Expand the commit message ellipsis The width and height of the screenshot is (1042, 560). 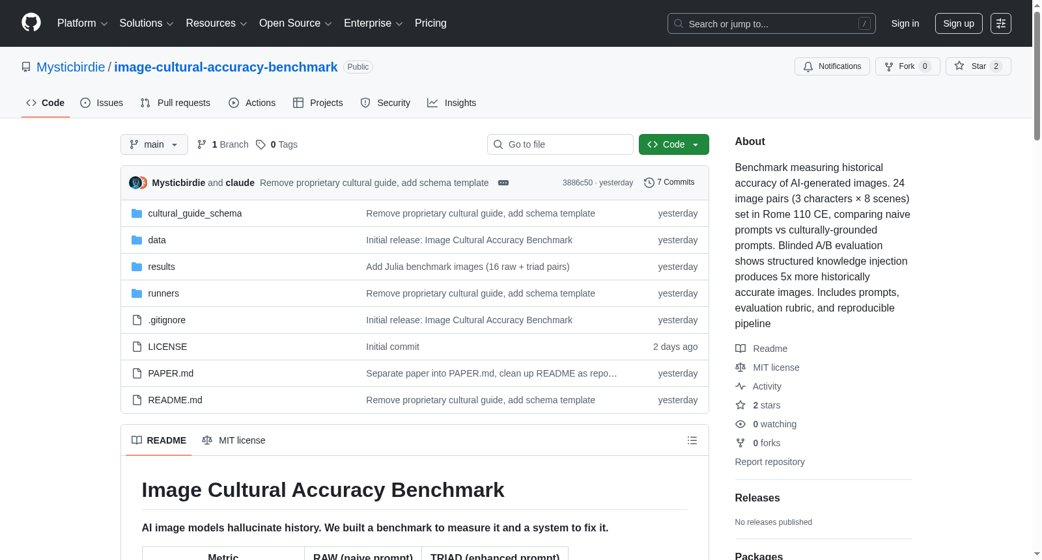503,183
